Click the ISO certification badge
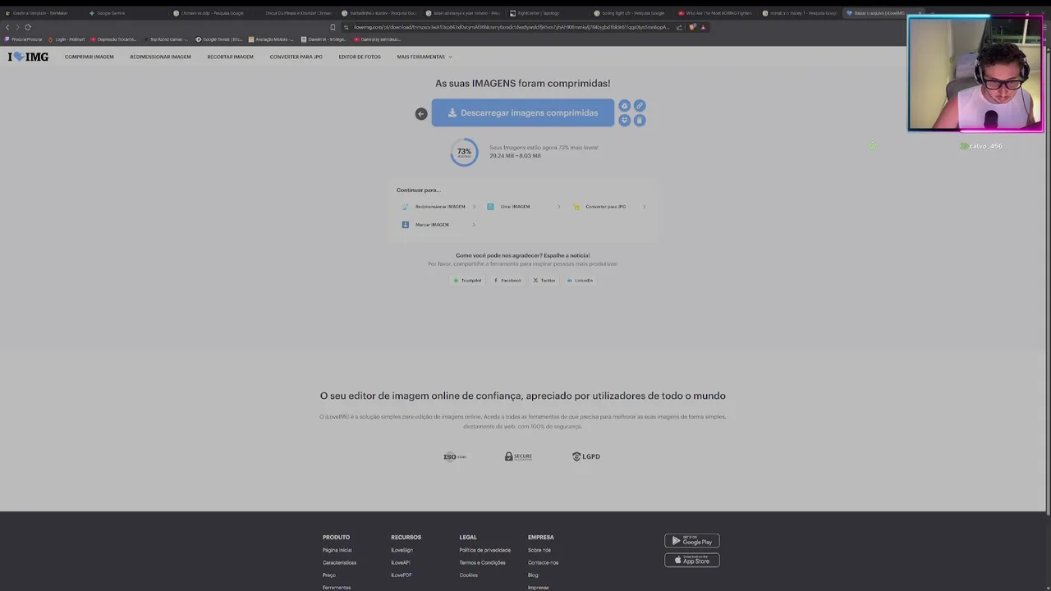This screenshot has height=591, width=1051. pos(455,456)
